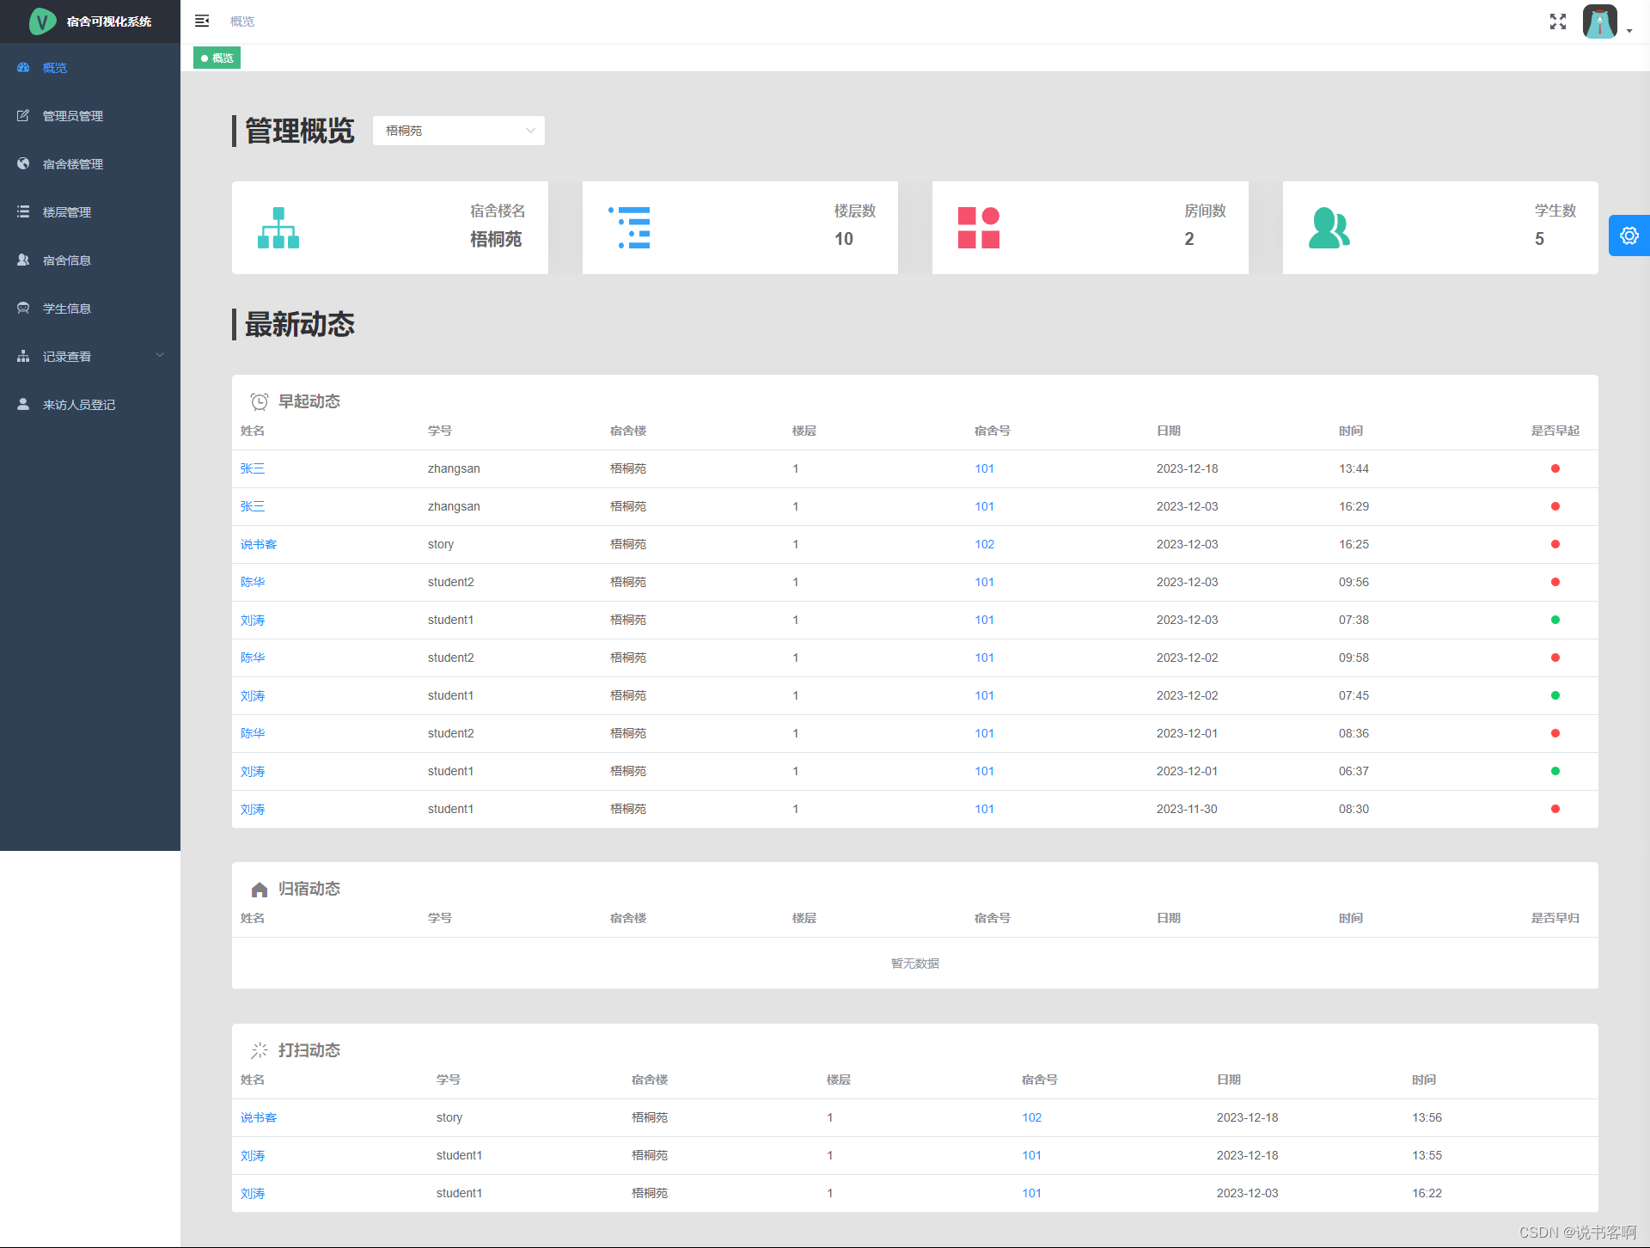Expand the 记录查看 submenu
Image resolution: width=1650 pixels, height=1248 pixels.
point(90,357)
